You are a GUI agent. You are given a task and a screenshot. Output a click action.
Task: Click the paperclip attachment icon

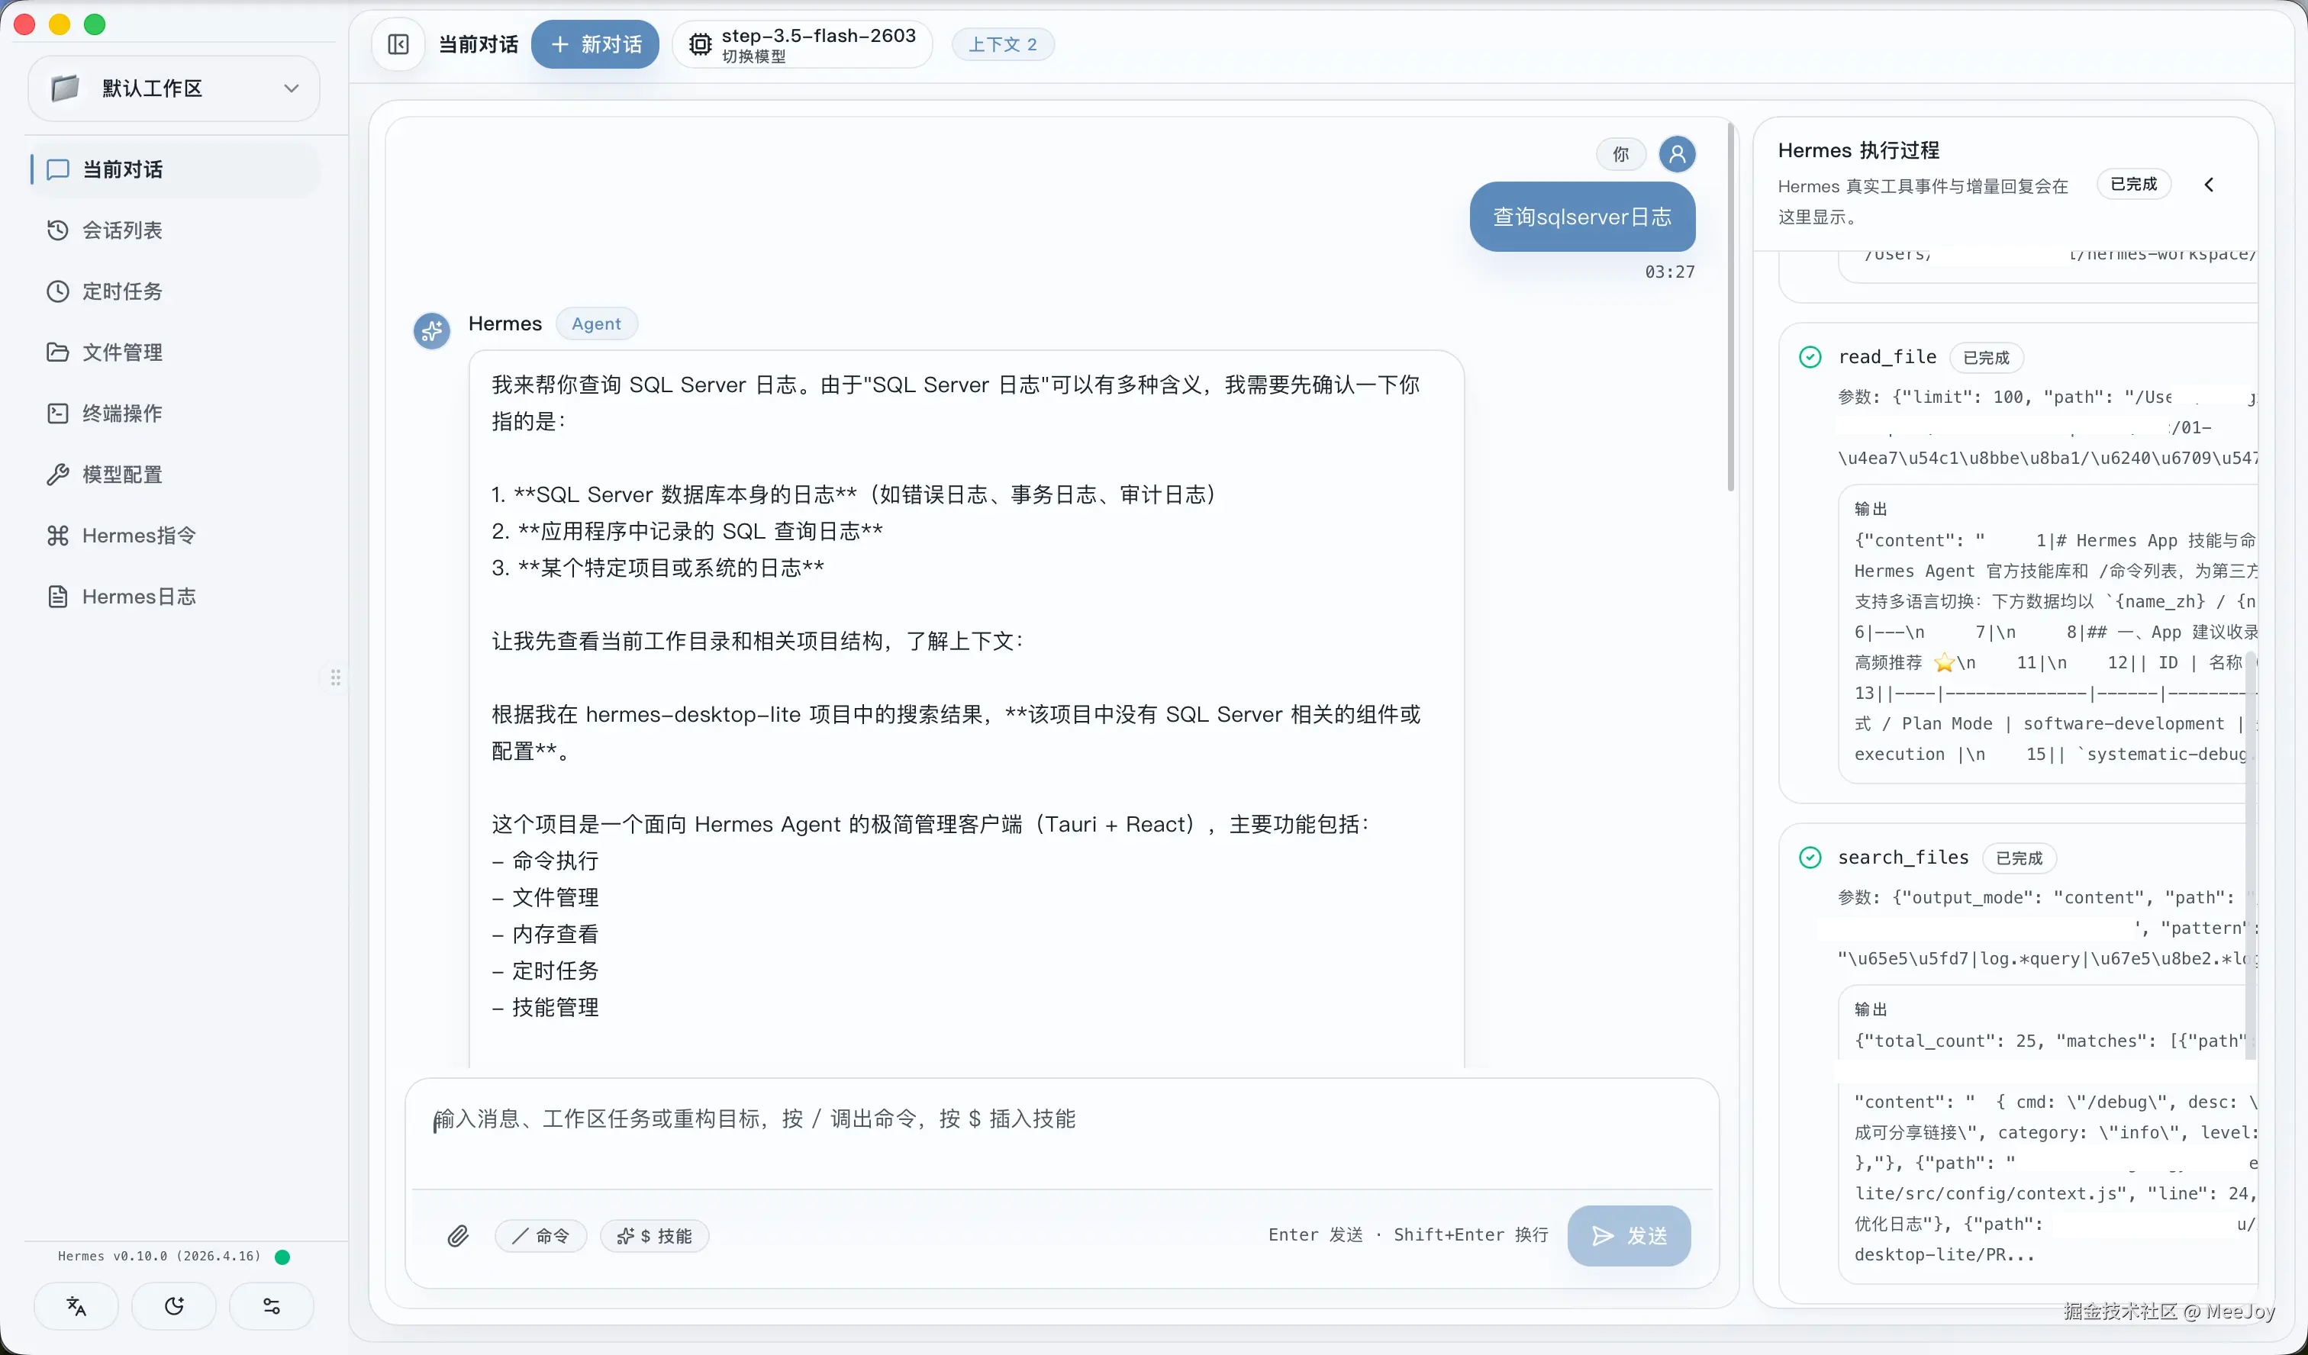[x=458, y=1236]
